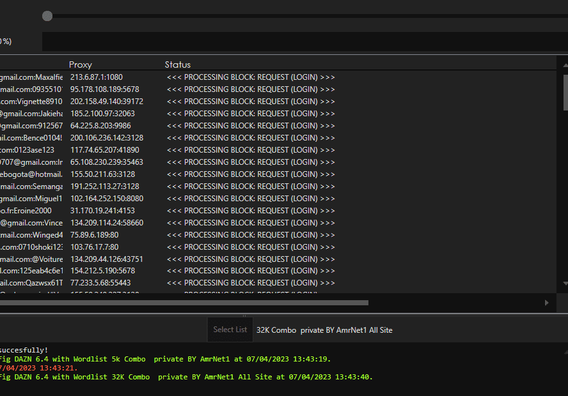Click status text in the 31.170.19.241:4153 row
Viewport: 568px width, 396px height.
click(x=251, y=211)
